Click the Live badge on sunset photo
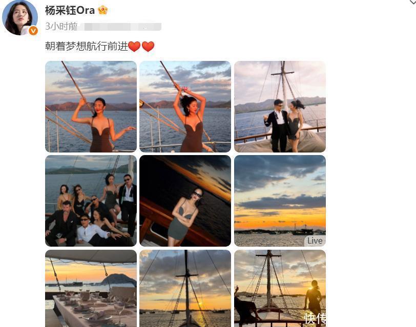Image resolution: width=416 pixels, height=327 pixels. pos(315,241)
